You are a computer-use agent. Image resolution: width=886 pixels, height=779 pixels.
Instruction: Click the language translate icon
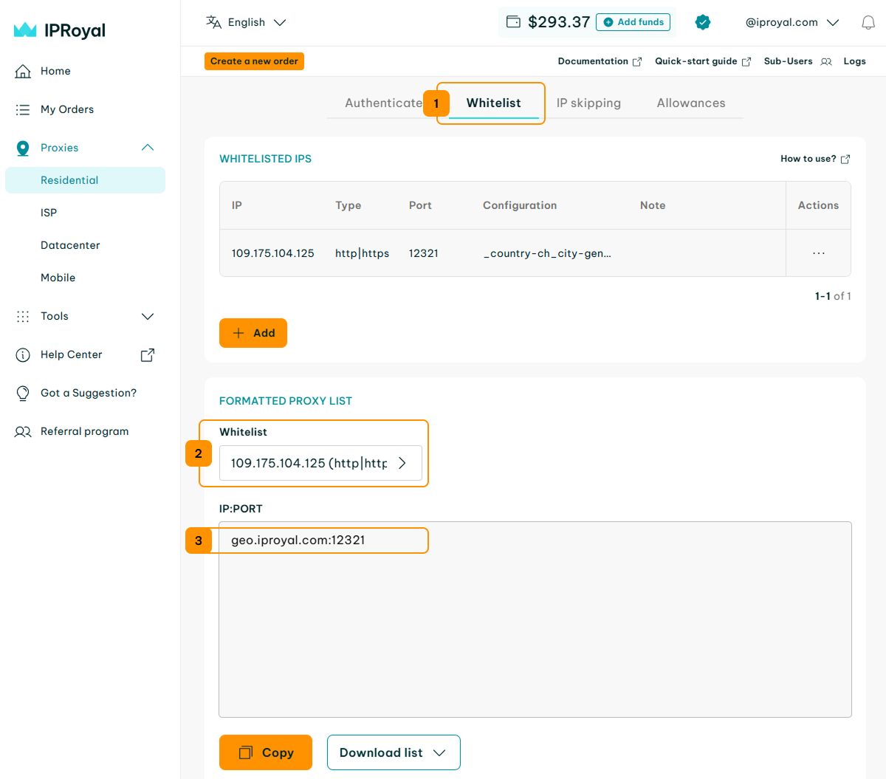(214, 22)
